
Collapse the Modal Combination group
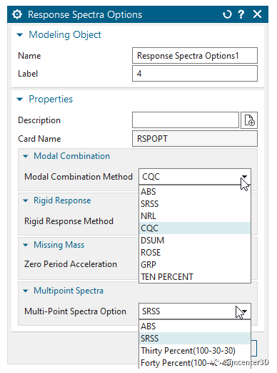coord(26,156)
